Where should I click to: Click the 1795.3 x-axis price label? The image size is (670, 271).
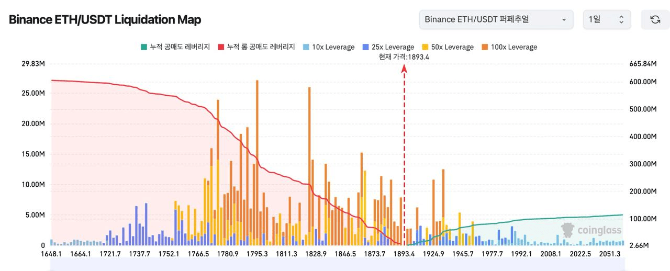coord(257,254)
